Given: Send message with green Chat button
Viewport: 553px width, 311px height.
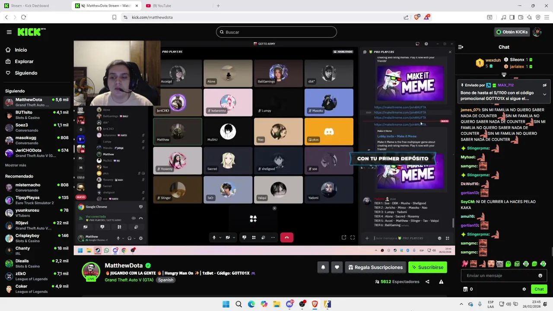Looking at the screenshot, I should click(539, 289).
